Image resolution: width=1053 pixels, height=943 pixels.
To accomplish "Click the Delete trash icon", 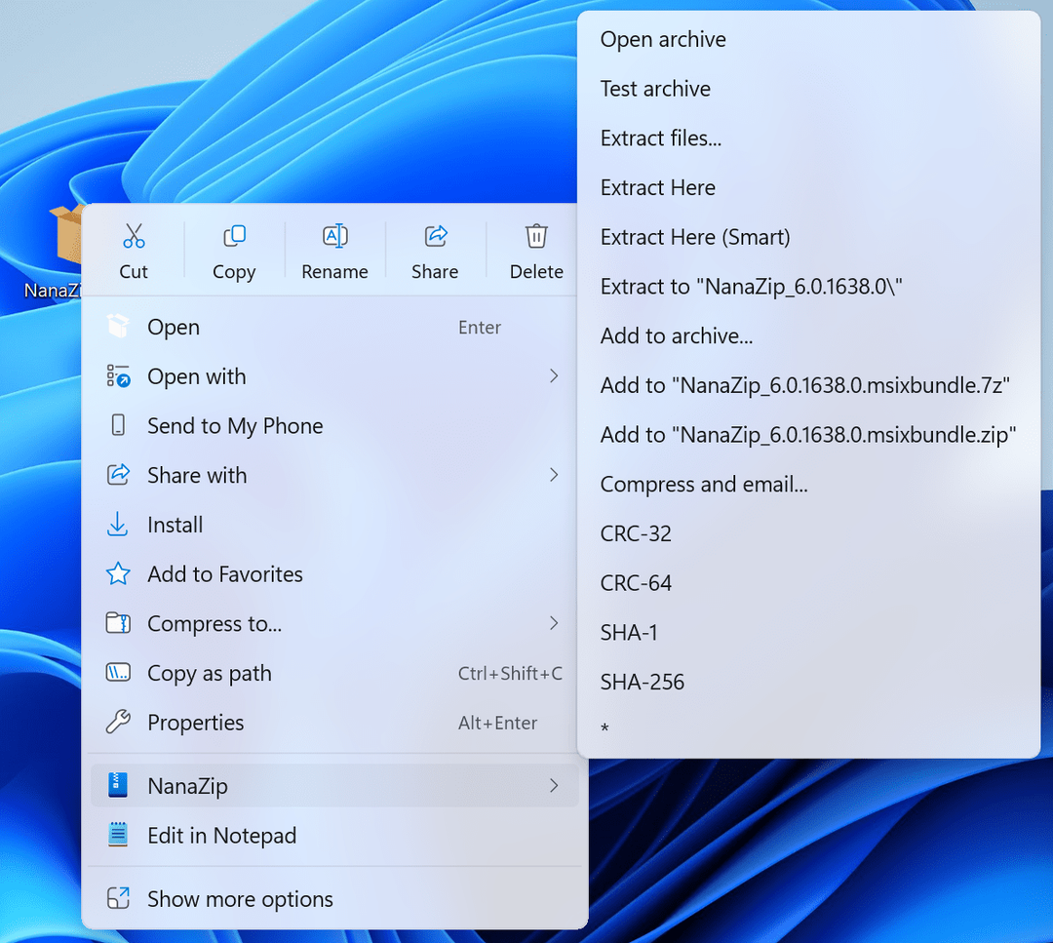I will (536, 236).
